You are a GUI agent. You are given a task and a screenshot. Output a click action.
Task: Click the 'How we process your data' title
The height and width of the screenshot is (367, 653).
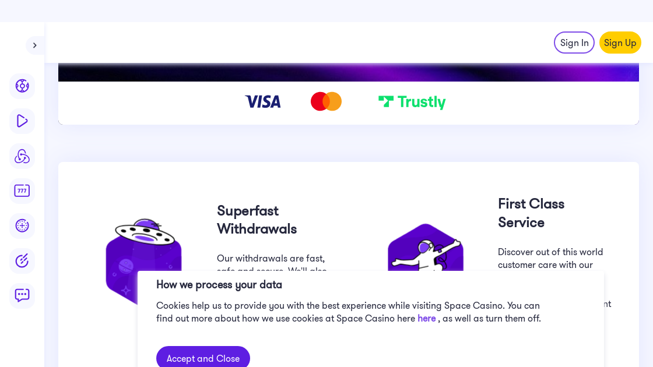[219, 285]
